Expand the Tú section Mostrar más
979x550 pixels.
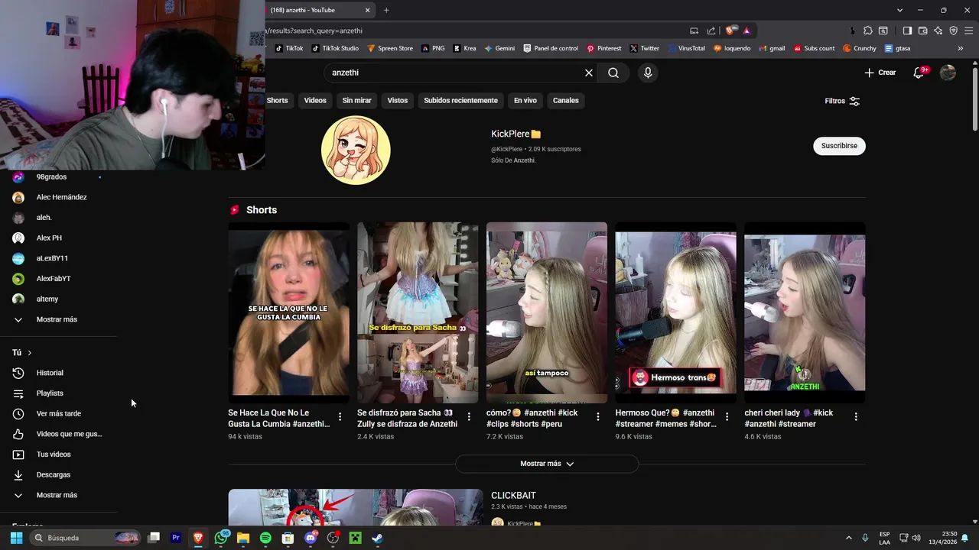(x=57, y=495)
